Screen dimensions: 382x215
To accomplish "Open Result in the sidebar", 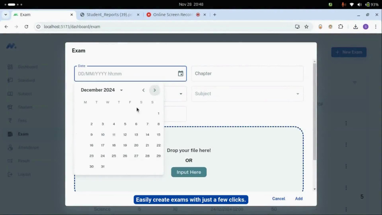I will click(x=24, y=161).
